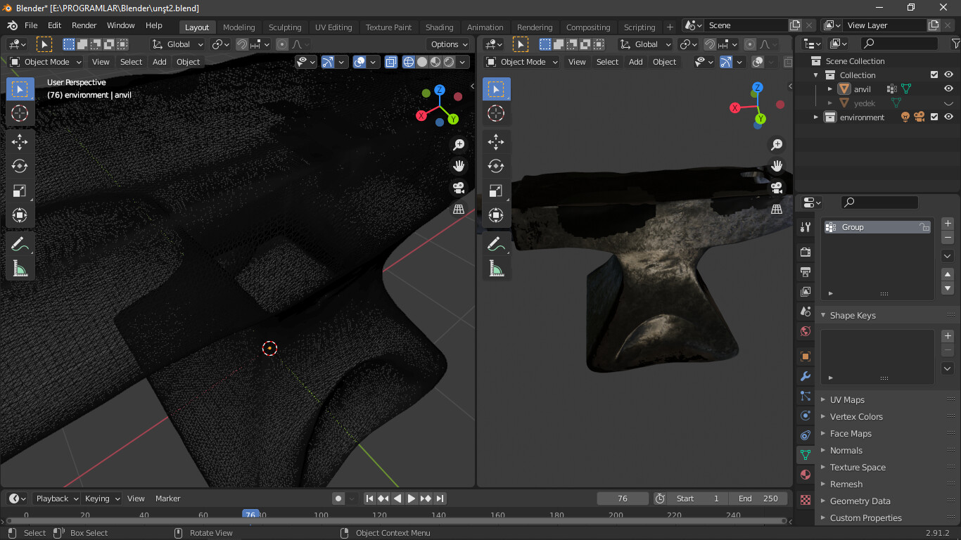Jump to the timeline end frame
The image size is (961, 540).
(x=440, y=499)
